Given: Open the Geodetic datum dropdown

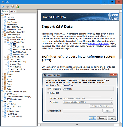Looking at the screenshot, I should click(88, 98).
